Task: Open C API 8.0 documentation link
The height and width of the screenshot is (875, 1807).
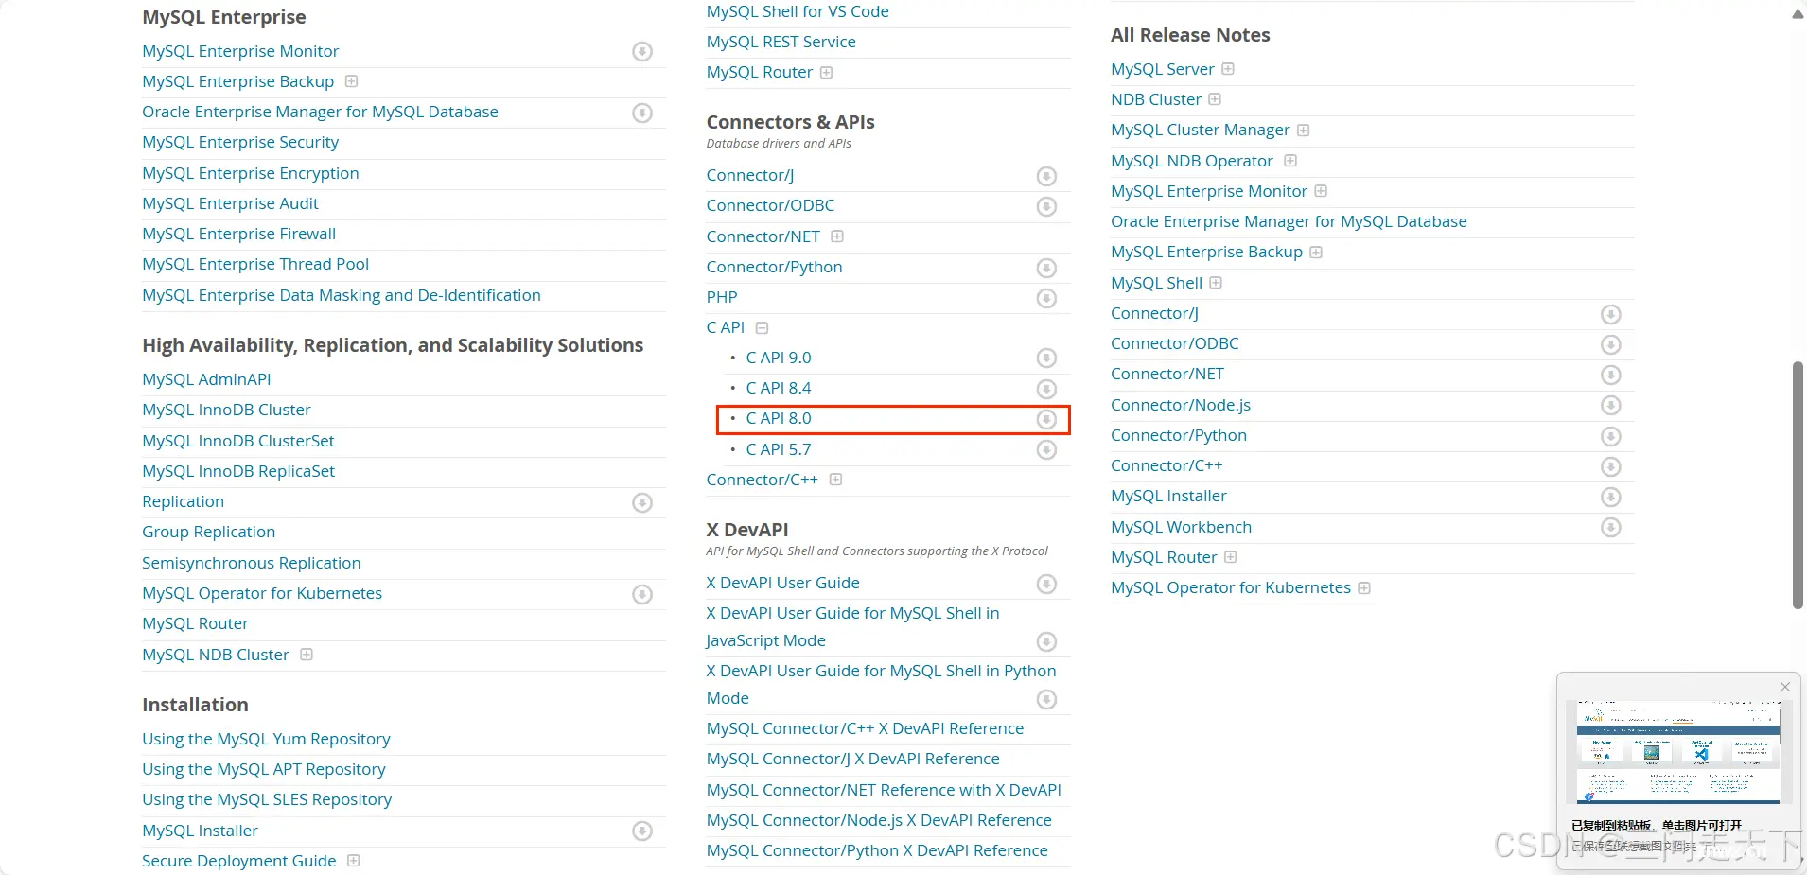Action: (x=779, y=418)
